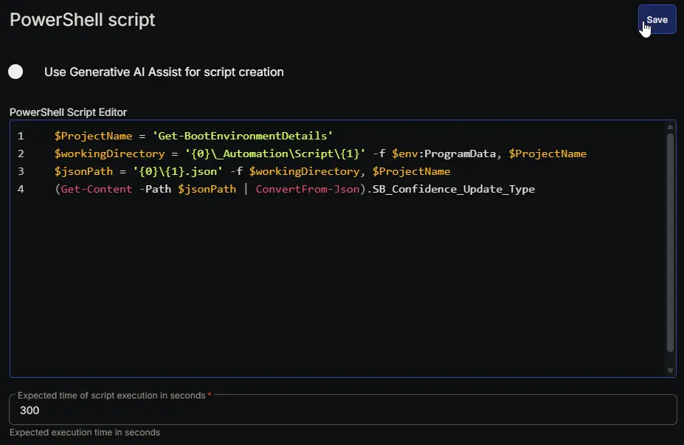The height and width of the screenshot is (445, 684).
Task: Click line number 3 in the editor gutter
Action: point(21,171)
